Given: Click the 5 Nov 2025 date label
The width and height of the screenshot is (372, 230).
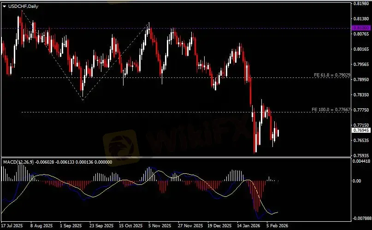Looking at the screenshot, I should point(160,225).
